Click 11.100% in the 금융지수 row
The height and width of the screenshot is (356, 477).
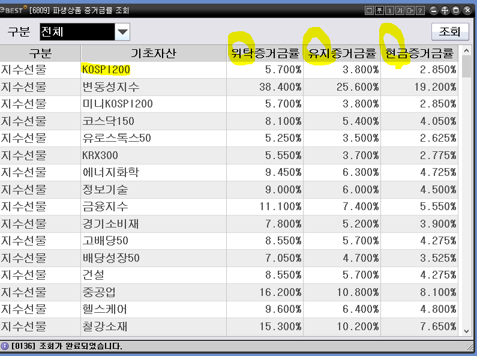point(280,207)
